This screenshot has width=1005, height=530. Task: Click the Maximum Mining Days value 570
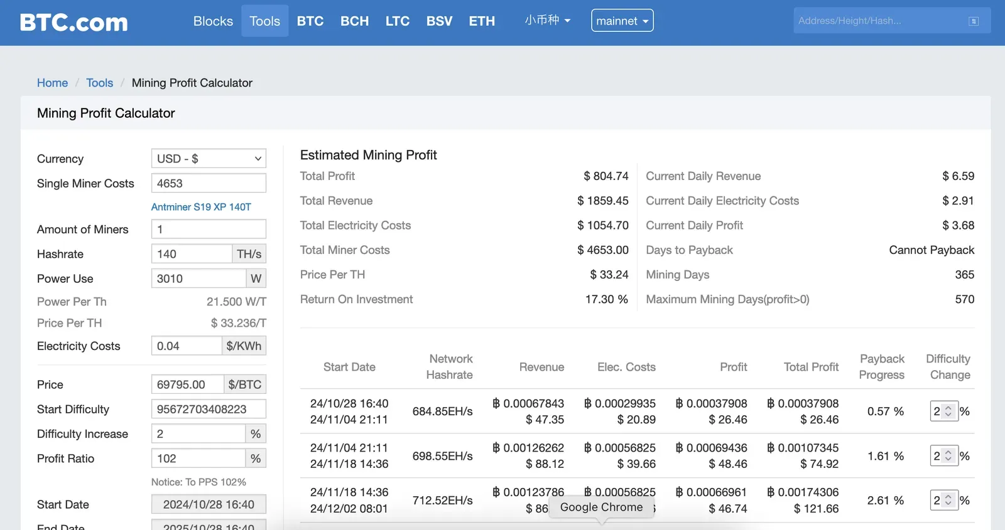coord(965,299)
